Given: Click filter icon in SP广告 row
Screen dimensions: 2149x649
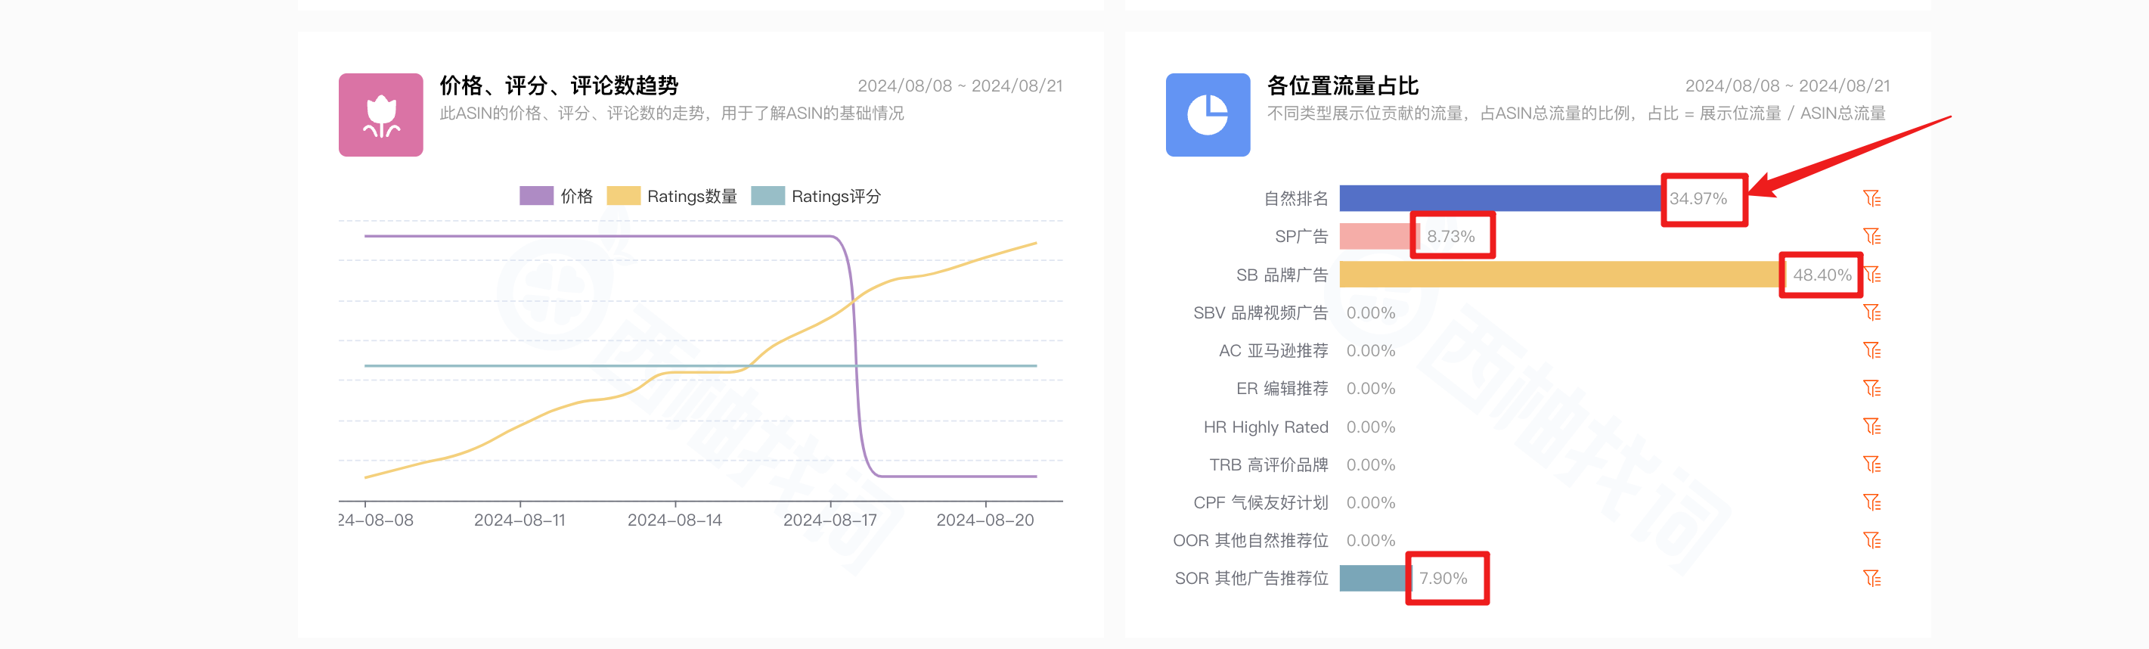Looking at the screenshot, I should [1871, 237].
